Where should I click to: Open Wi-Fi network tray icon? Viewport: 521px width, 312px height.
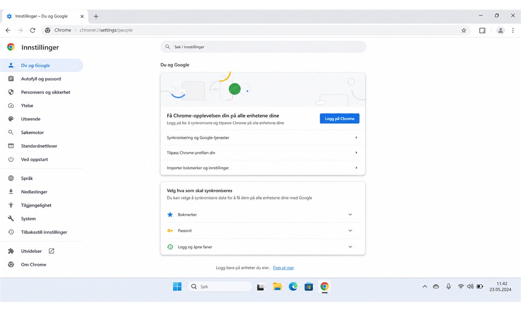[x=461, y=286]
